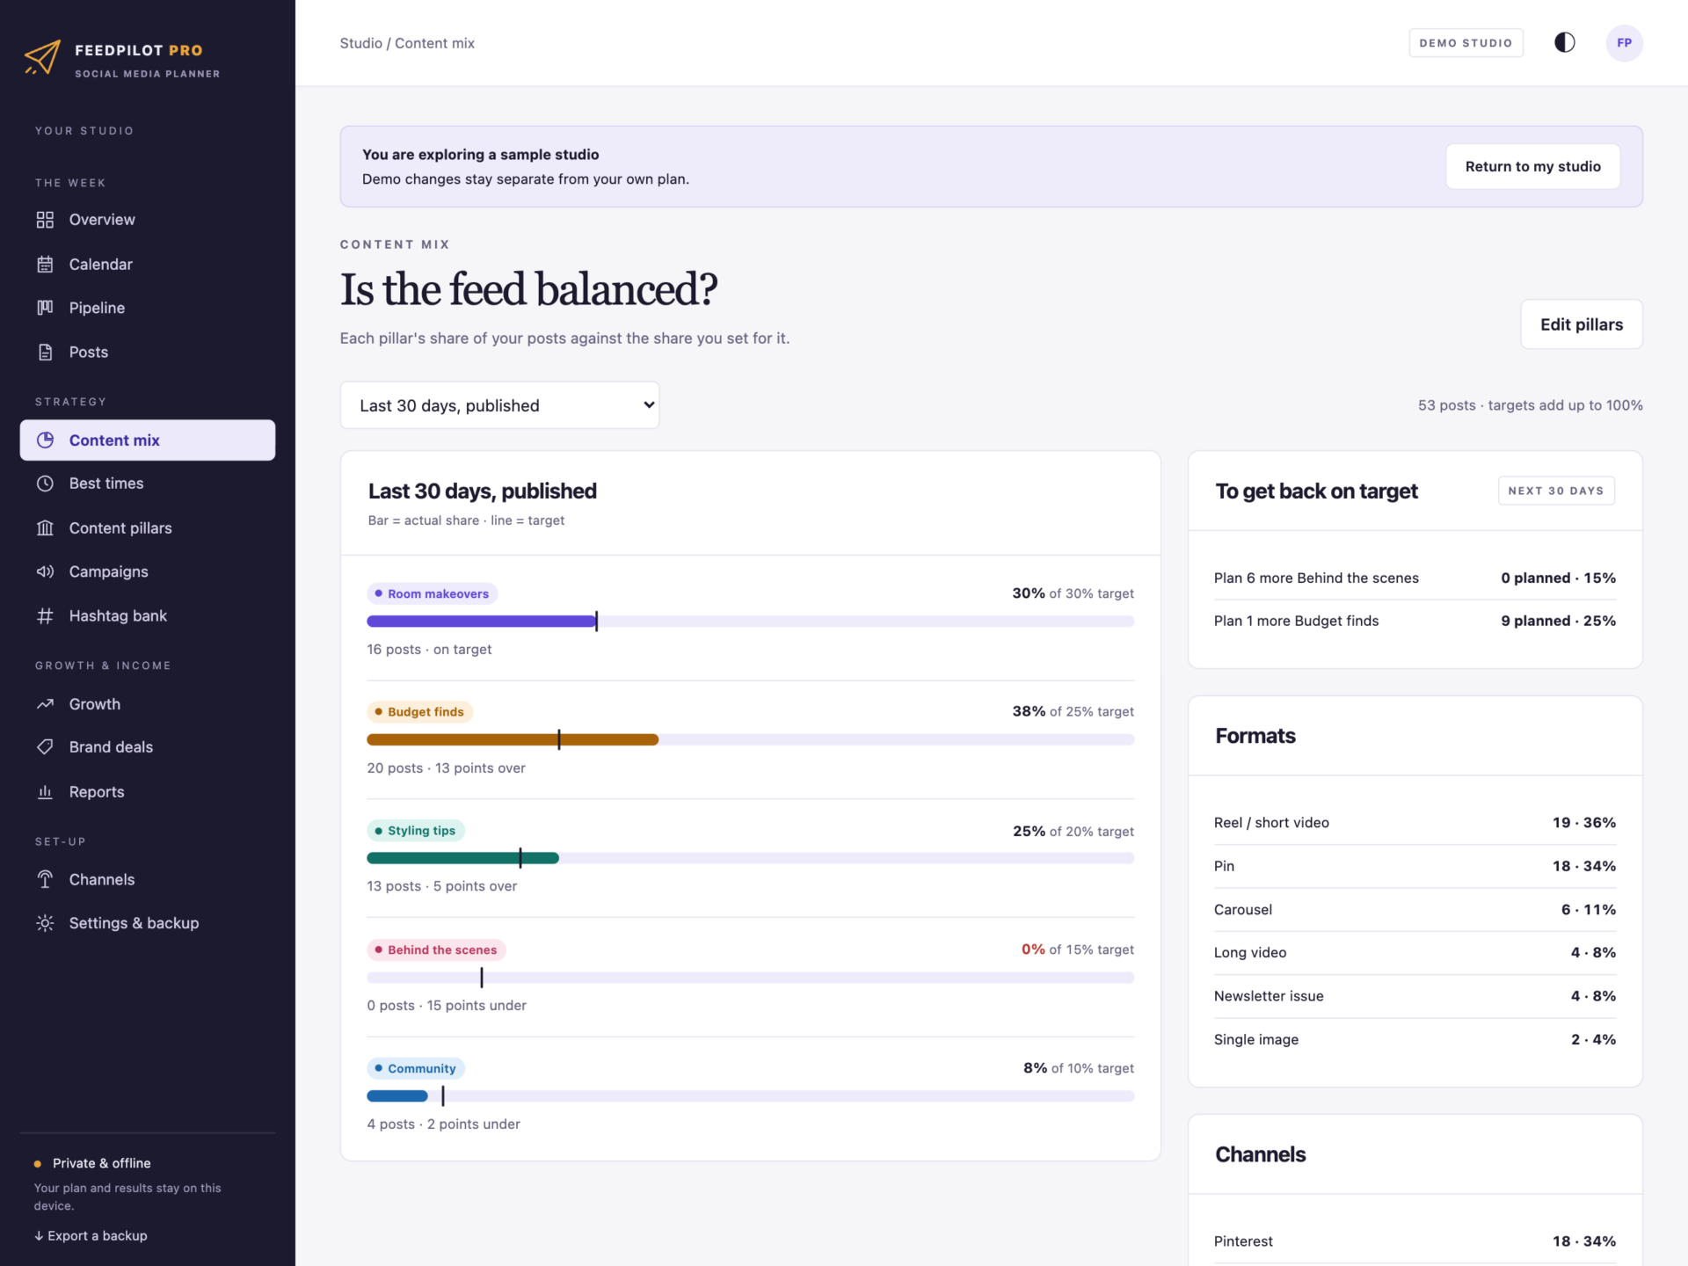
Task: Click Plan 1 more Budget finds row
Action: [1415, 621]
